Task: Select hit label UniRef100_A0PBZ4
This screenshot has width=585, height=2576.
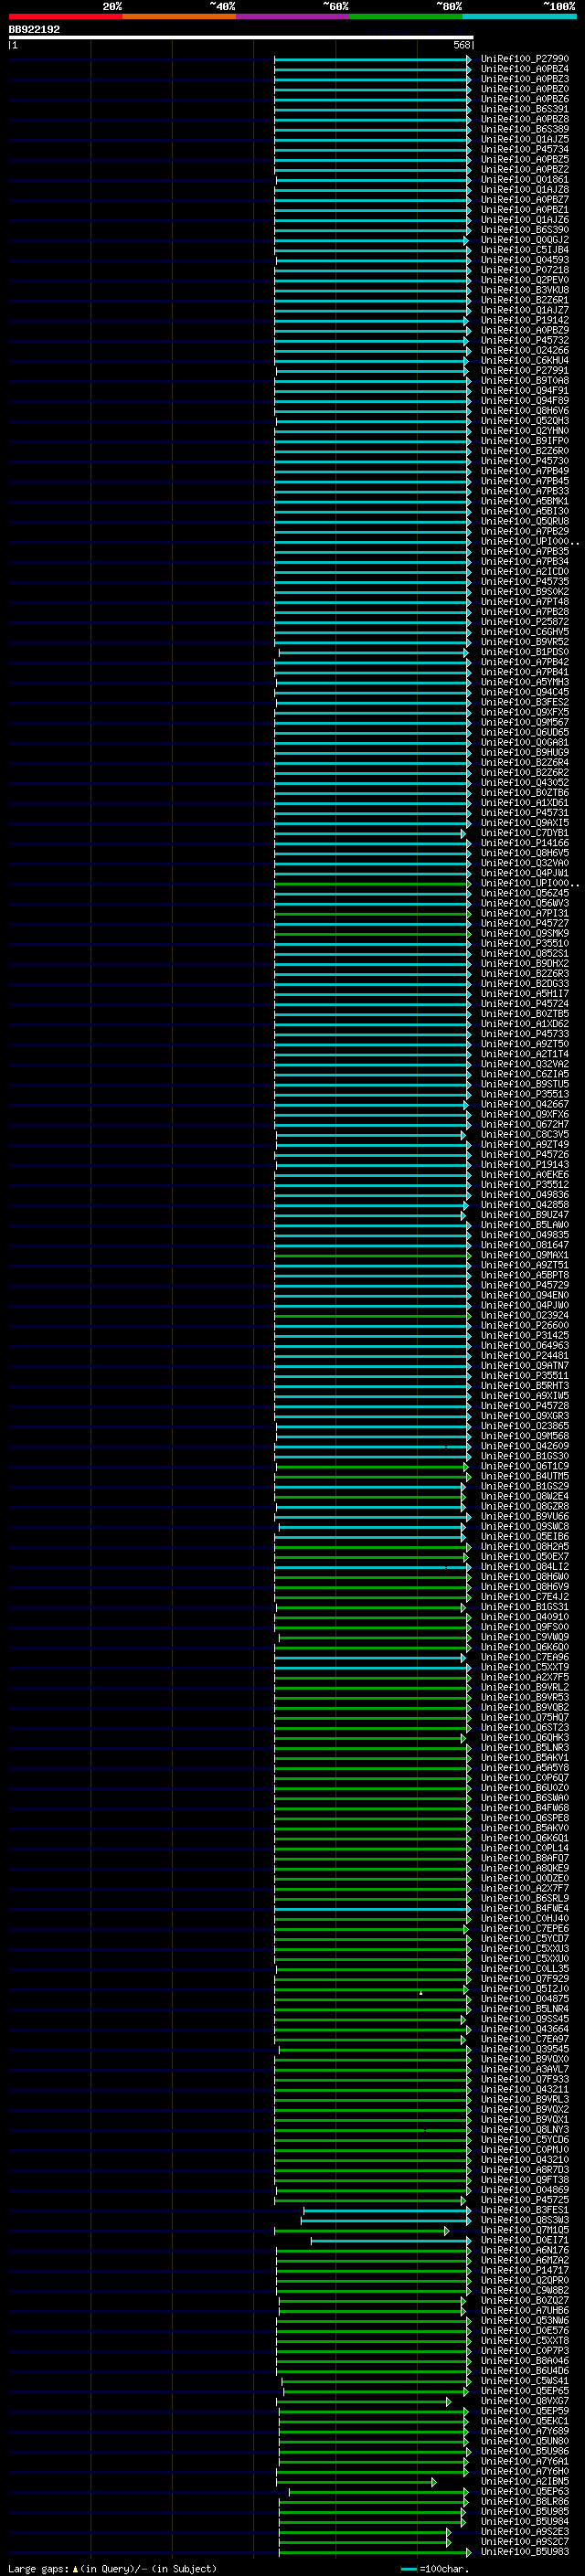Action: coord(524,69)
